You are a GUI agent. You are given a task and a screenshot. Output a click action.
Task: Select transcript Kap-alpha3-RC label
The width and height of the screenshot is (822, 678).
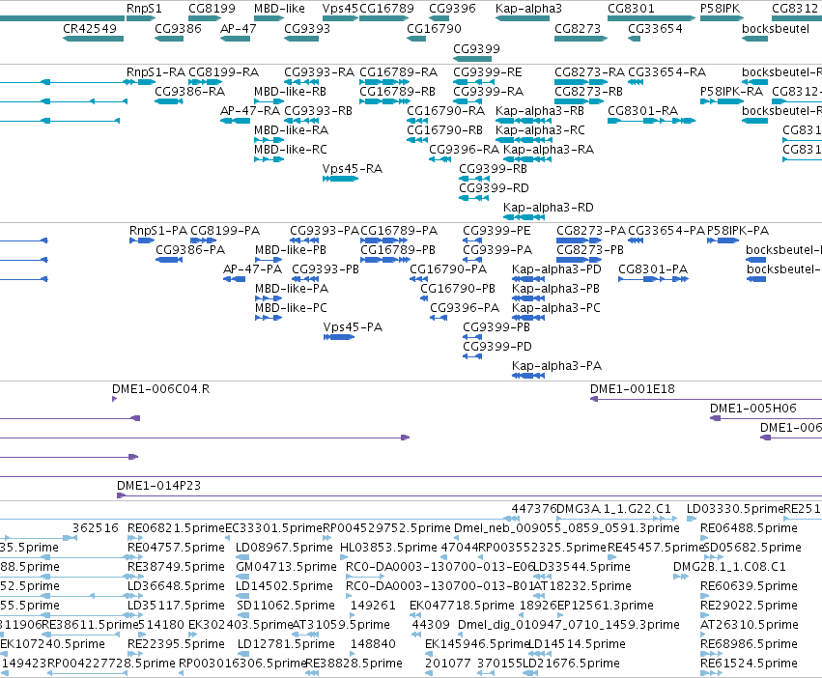point(540,130)
